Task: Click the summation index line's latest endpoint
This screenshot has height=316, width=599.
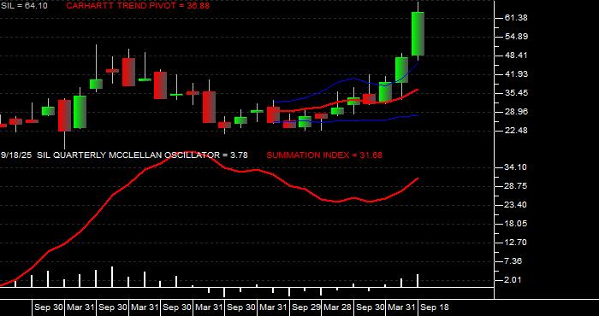Action: 418,178
